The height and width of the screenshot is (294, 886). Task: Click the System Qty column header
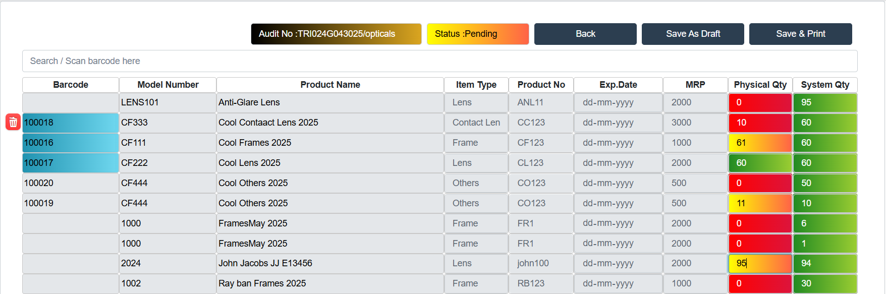[x=824, y=85]
